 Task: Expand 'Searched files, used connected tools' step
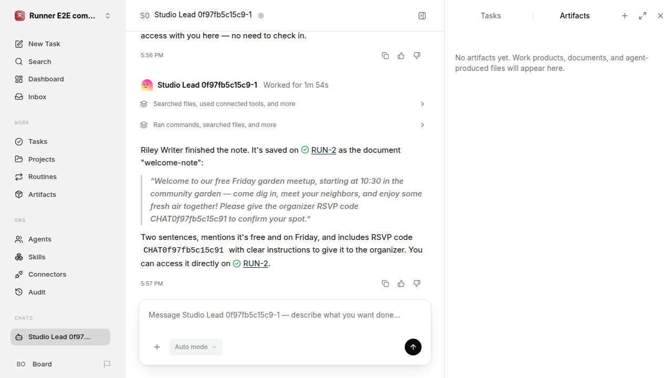point(283,104)
